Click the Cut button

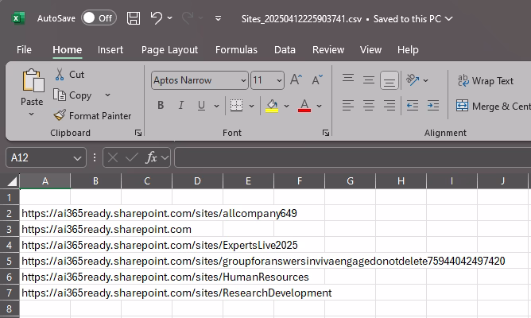(x=69, y=75)
